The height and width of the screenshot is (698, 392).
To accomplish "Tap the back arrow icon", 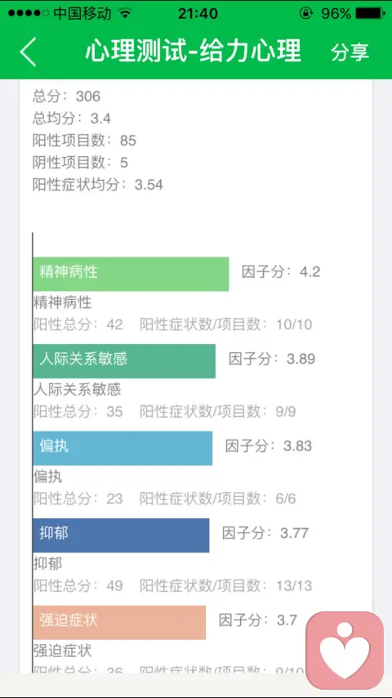I will [28, 51].
